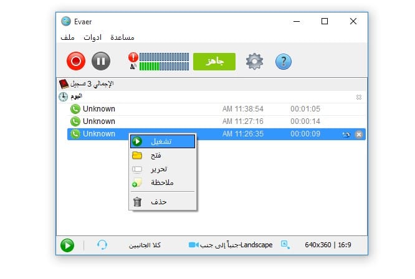Collapse today's group with the small x

tap(359, 97)
